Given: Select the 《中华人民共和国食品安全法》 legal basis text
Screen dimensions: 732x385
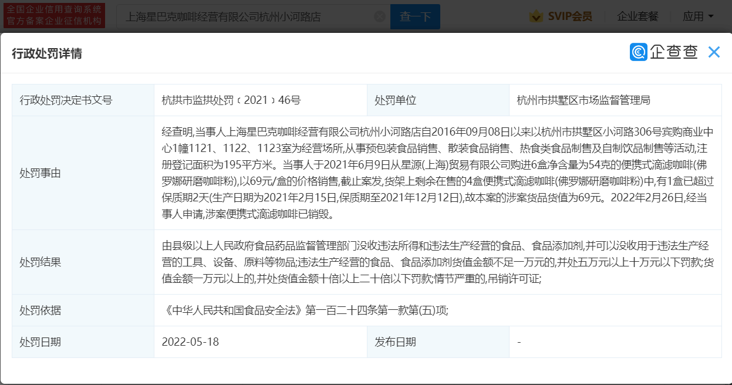Looking at the screenshot, I should 305,310.
